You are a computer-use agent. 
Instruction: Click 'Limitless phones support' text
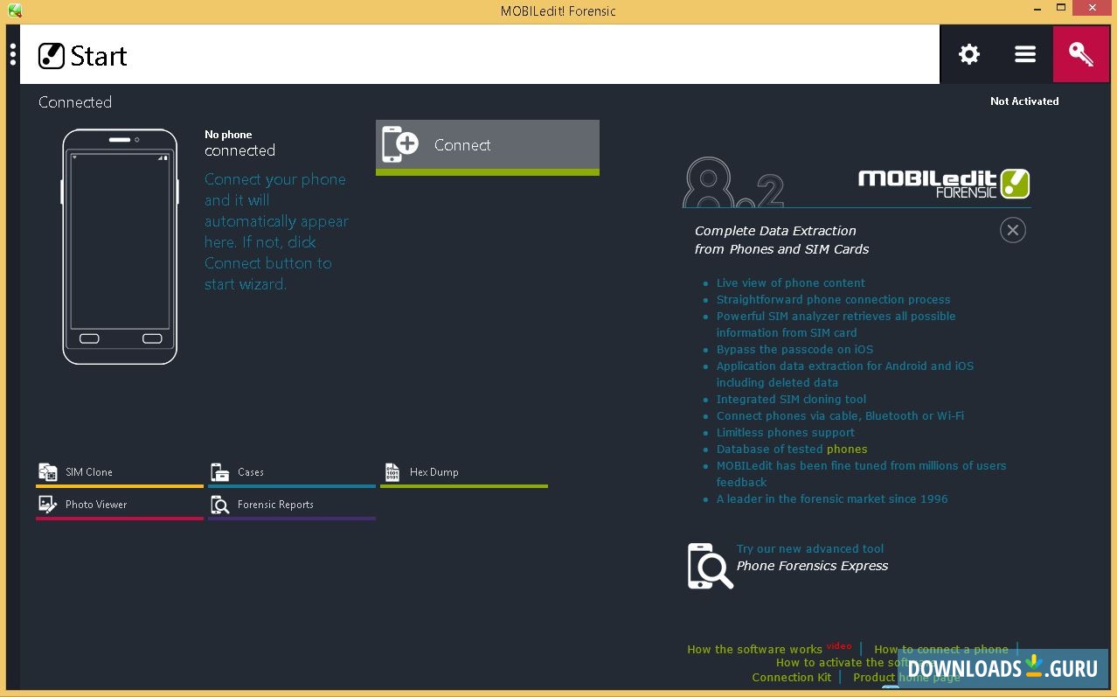point(786,433)
